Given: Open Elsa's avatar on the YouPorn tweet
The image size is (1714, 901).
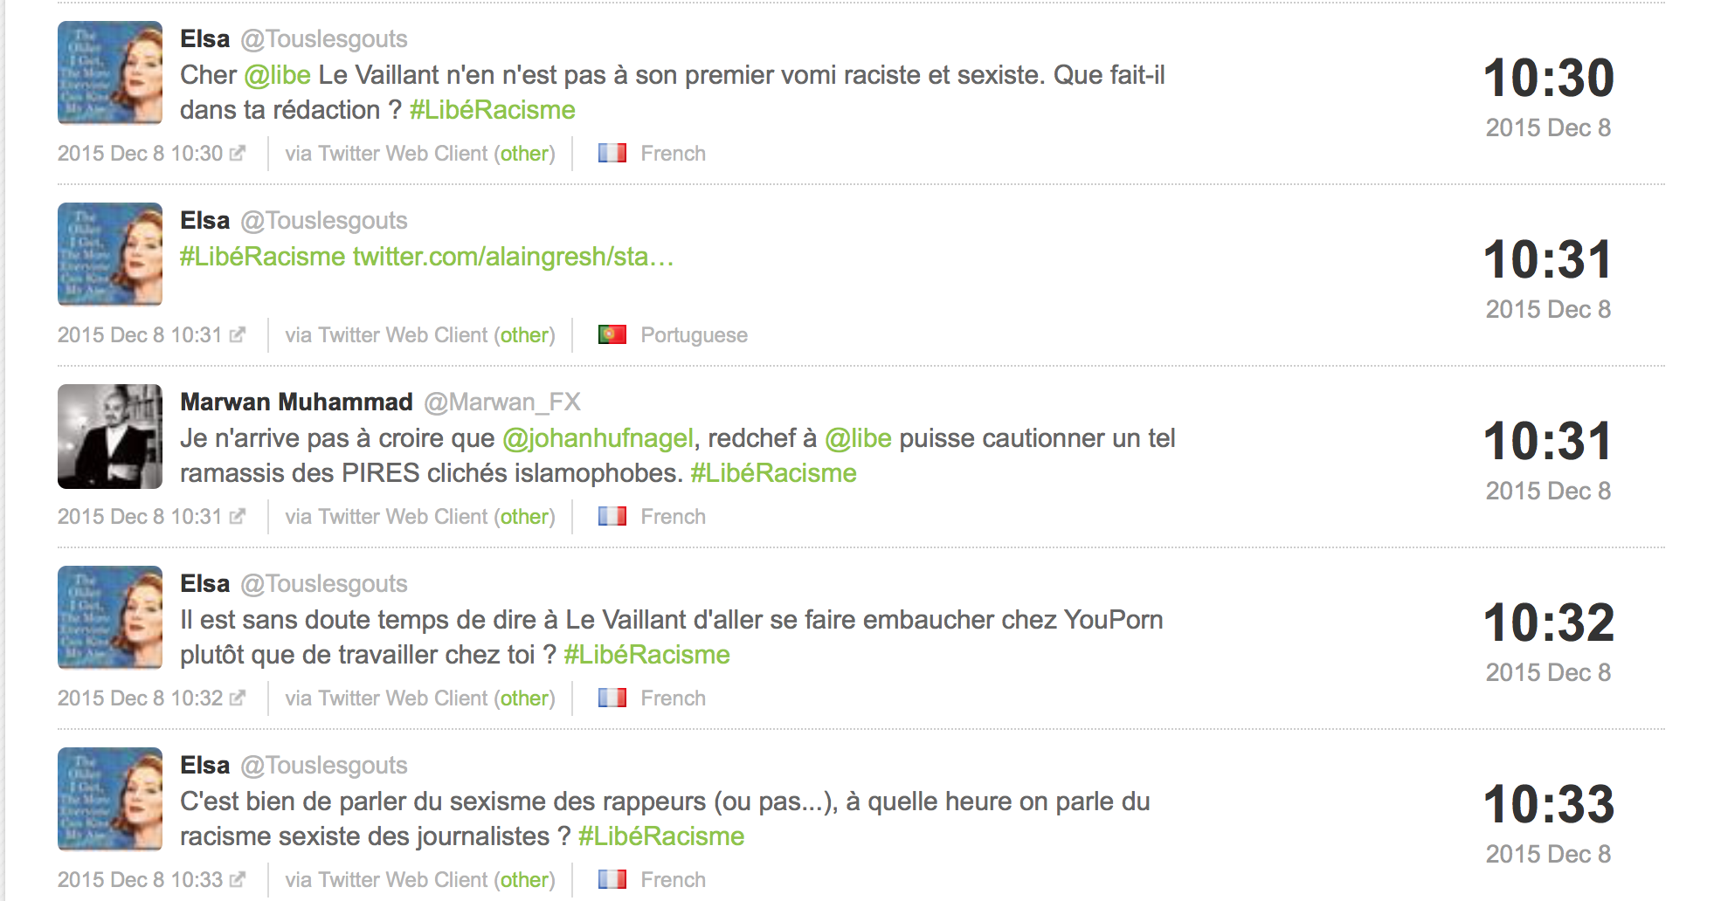Looking at the screenshot, I should (x=110, y=617).
